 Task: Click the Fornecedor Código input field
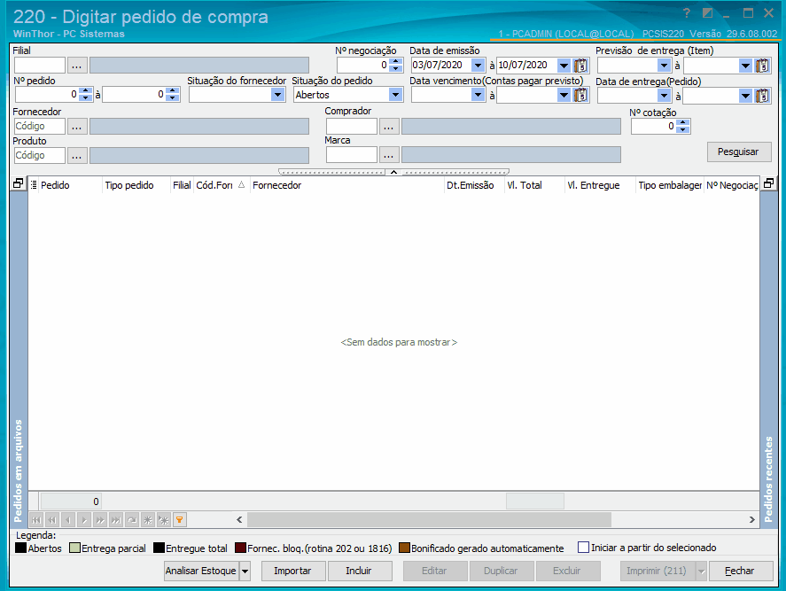point(40,127)
